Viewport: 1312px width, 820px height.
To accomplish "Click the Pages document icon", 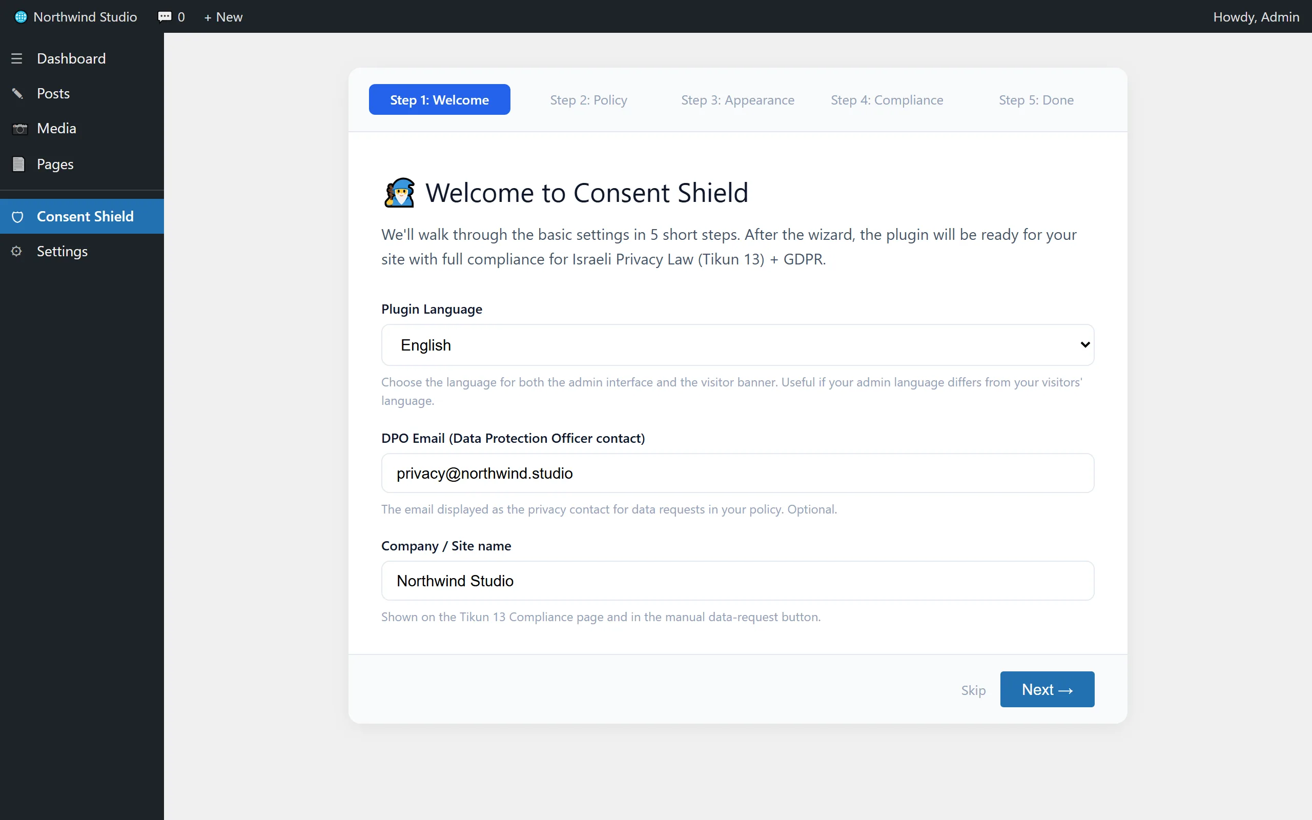I will click(x=18, y=164).
